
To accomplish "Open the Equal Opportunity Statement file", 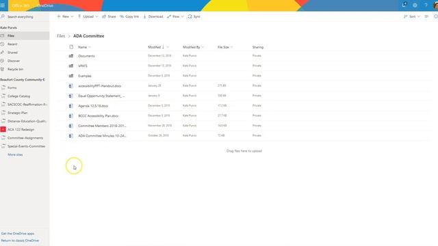I will [x=101, y=96].
